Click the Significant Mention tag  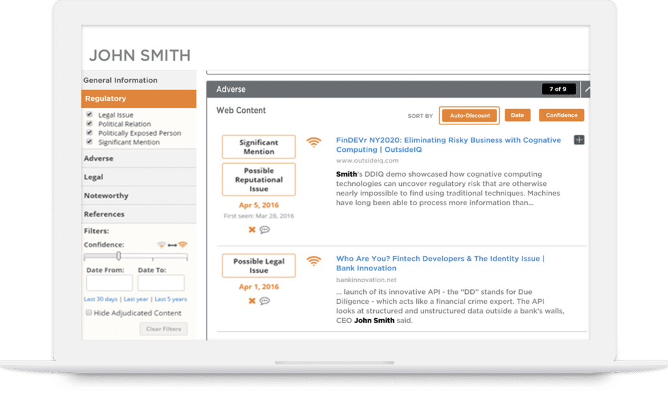258,147
